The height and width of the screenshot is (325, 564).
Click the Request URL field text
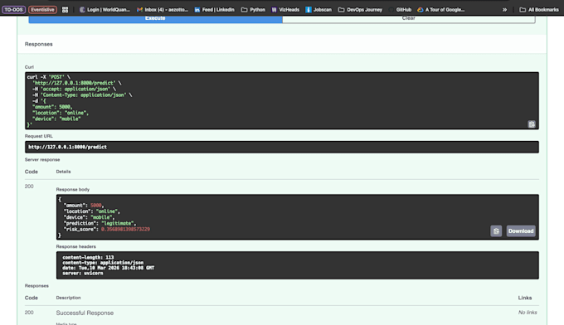click(x=68, y=147)
